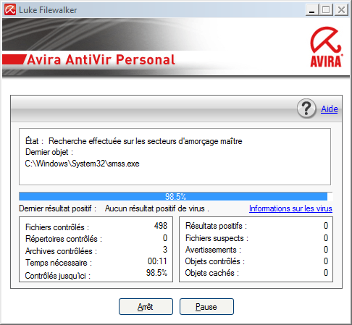This screenshot has height=325, width=352.
Task: Click the Archives contrôlées label
Action: [61, 251]
